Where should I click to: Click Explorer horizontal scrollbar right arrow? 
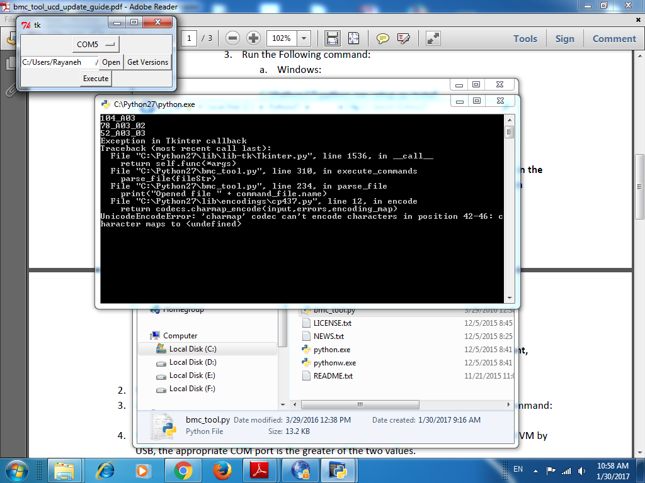tap(509, 404)
